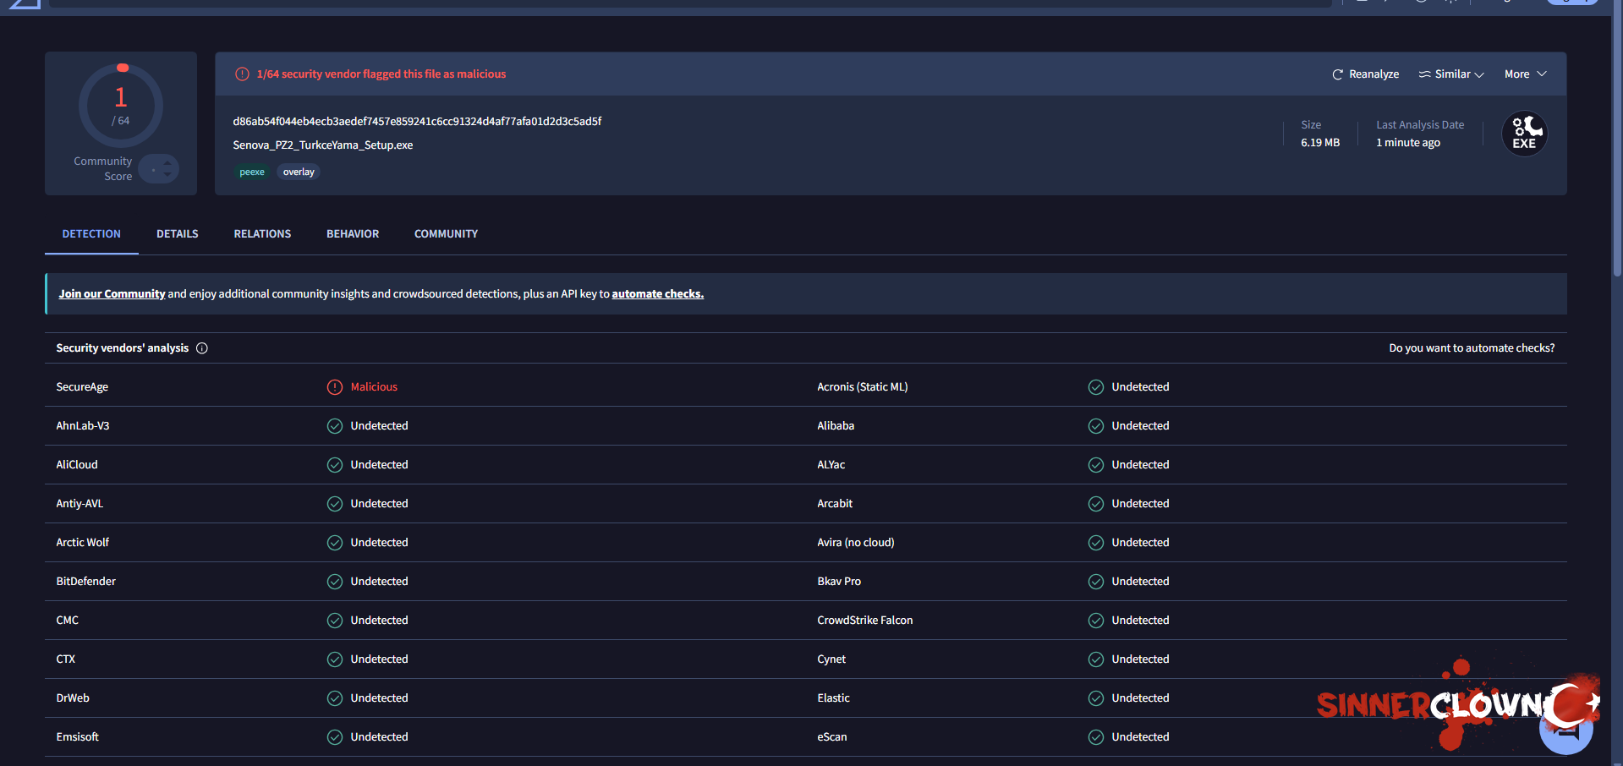
Task: Click the check icon in the Acronis (Static ML) row
Action: (1096, 387)
